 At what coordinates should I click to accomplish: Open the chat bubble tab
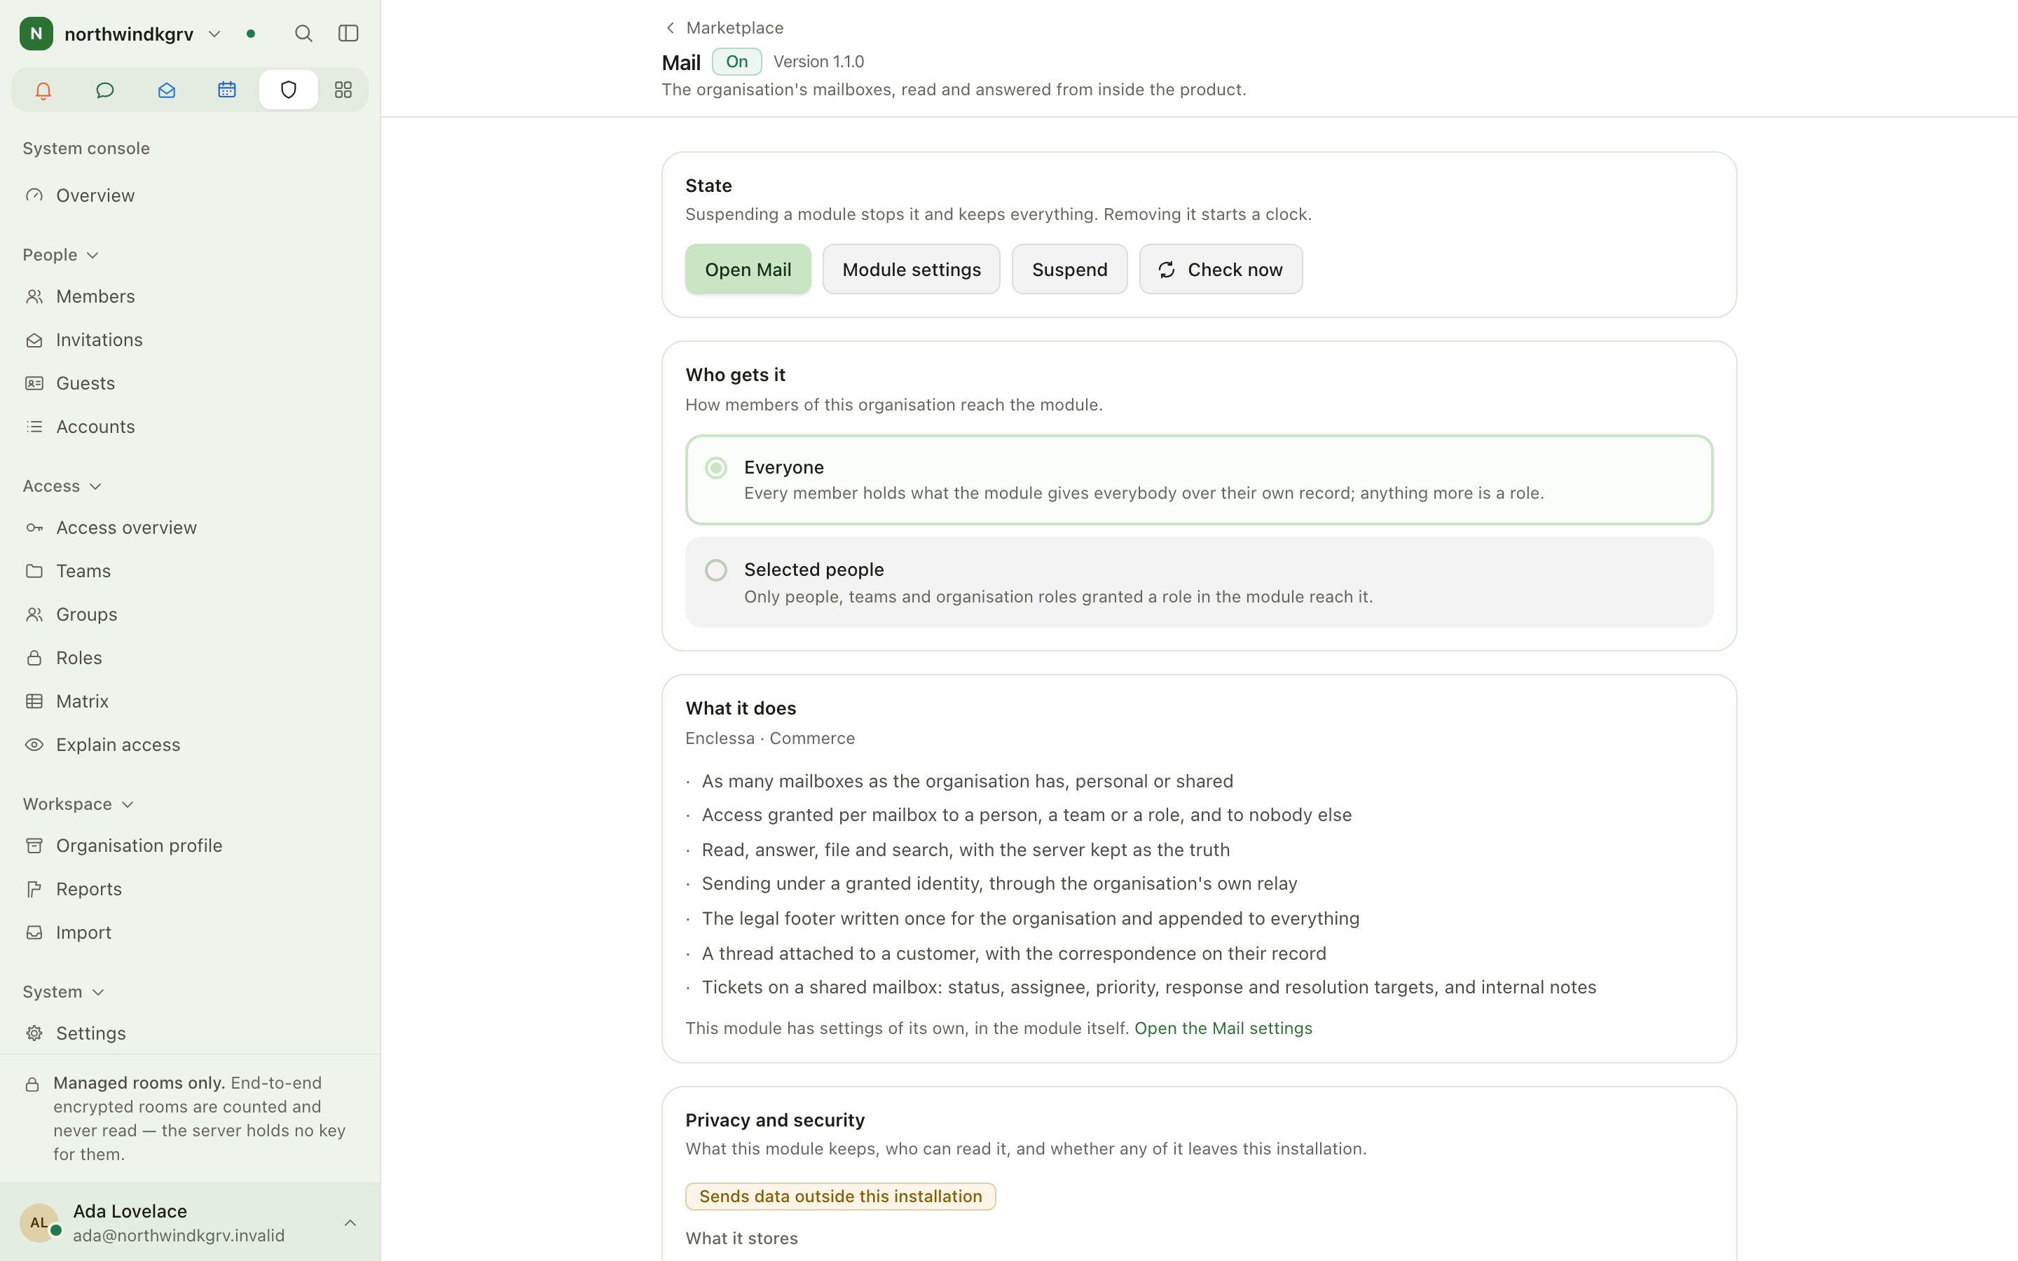coord(105,90)
